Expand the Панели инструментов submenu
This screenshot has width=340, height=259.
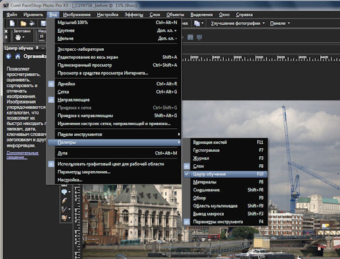coord(114,134)
